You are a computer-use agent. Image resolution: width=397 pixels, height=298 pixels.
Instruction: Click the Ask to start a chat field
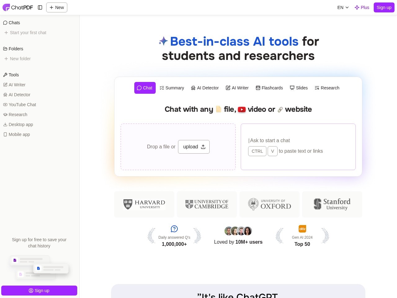coord(298,140)
